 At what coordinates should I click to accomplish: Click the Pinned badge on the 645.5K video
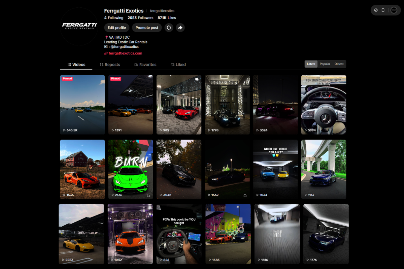[67, 79]
